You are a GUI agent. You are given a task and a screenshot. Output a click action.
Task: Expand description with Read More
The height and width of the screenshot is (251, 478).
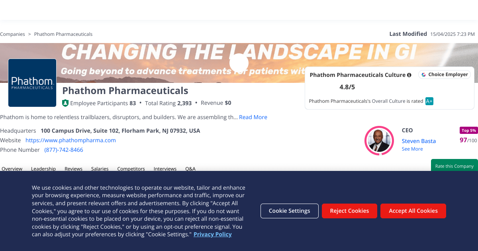point(253,117)
